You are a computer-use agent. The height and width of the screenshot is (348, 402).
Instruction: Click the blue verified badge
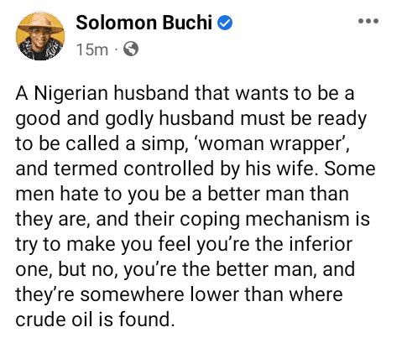[225, 23]
